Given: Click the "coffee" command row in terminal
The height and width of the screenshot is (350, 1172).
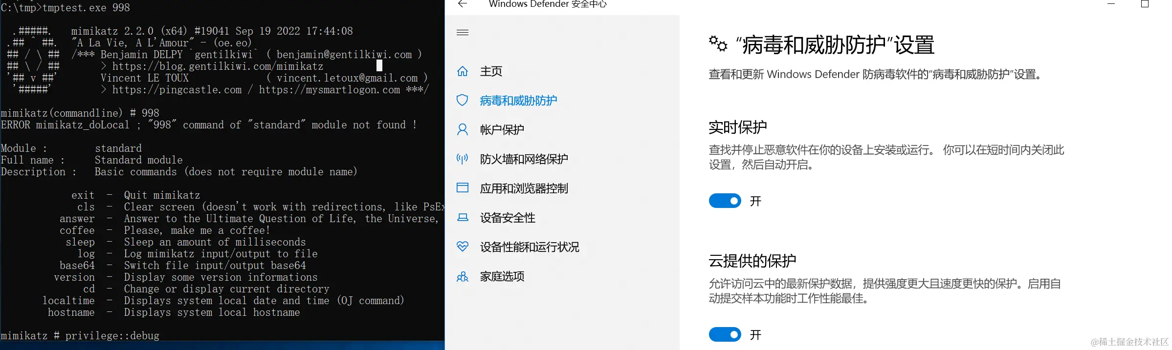Looking at the screenshot, I should point(165,230).
